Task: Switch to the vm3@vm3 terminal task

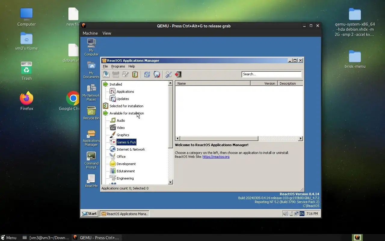Action: [46, 238]
